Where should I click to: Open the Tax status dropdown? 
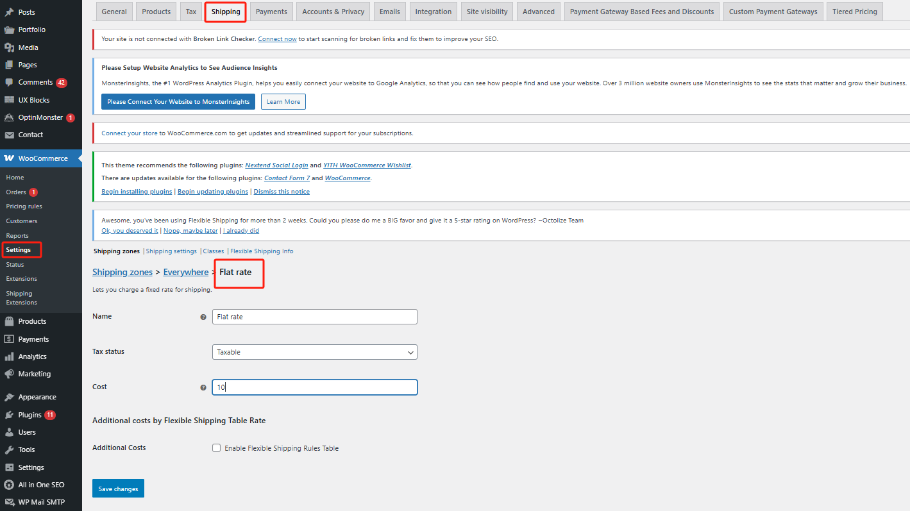point(315,352)
